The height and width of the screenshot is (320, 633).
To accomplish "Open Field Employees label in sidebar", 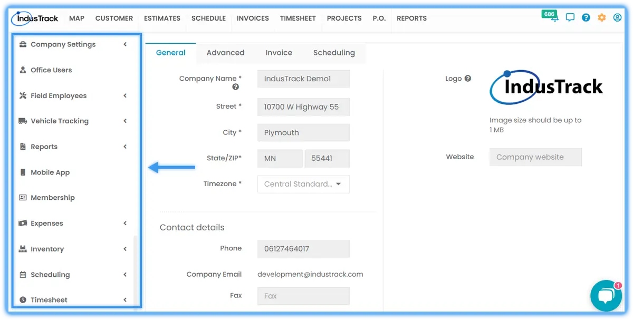I will click(59, 95).
